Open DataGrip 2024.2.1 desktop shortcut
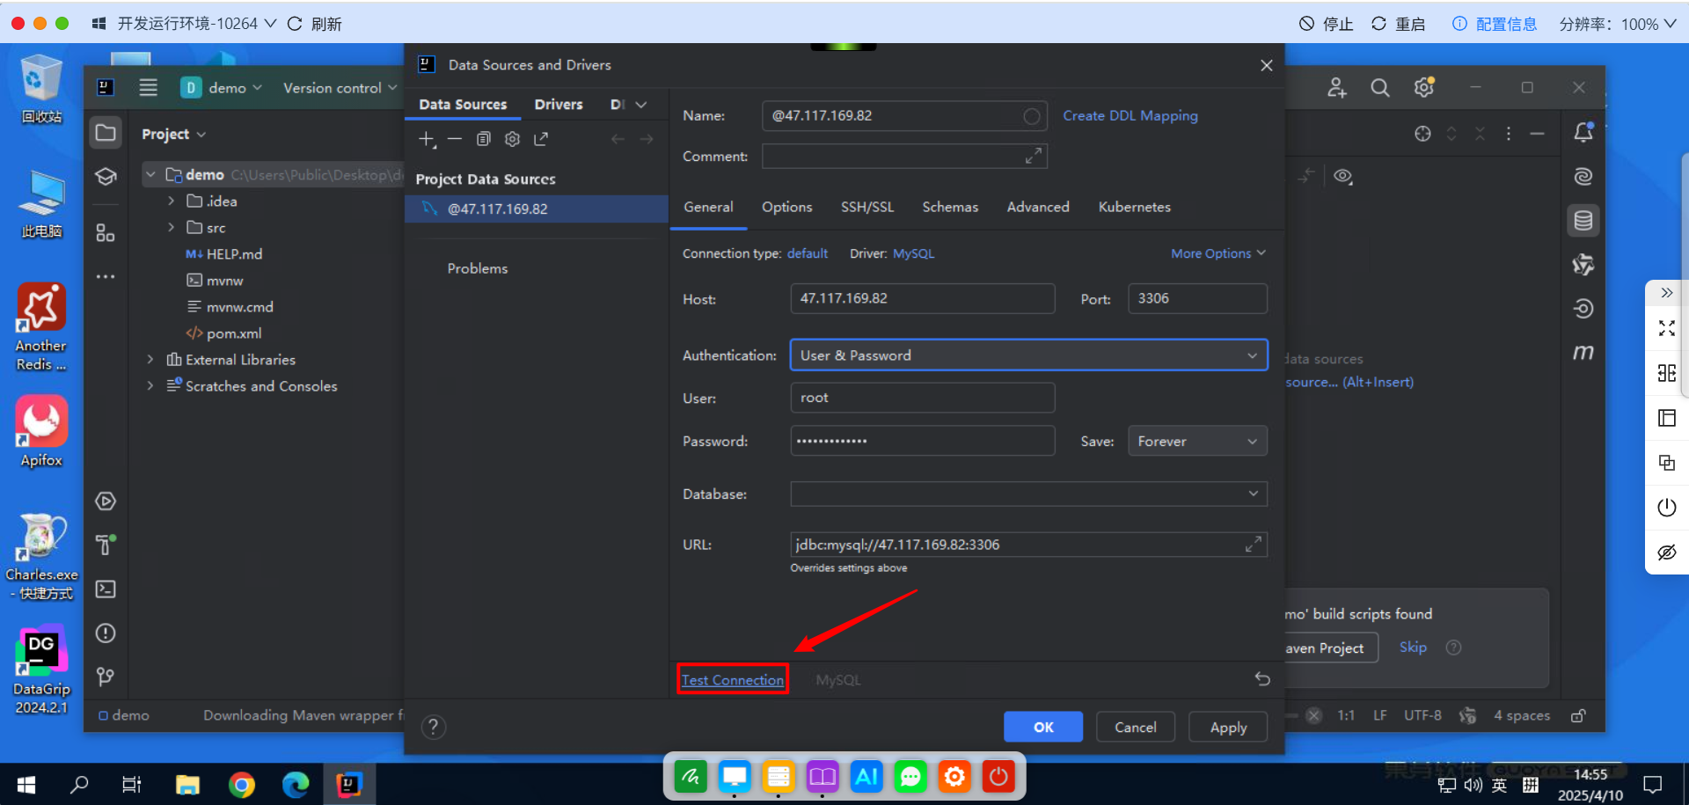Screen dimensions: 1689x805 click(41, 670)
